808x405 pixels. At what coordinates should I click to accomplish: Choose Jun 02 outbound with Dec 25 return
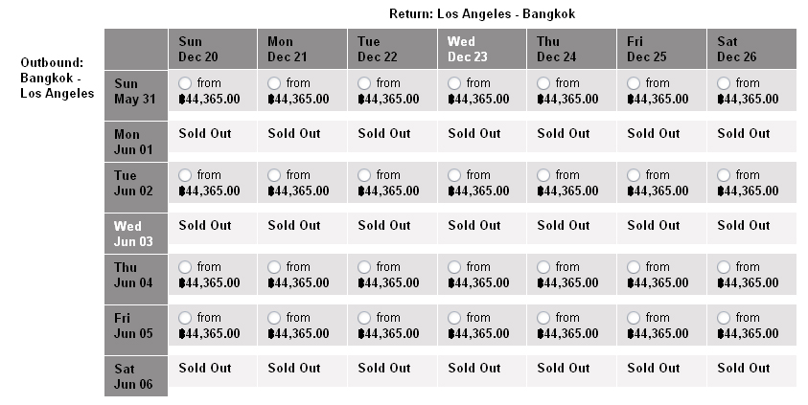pos(634,175)
